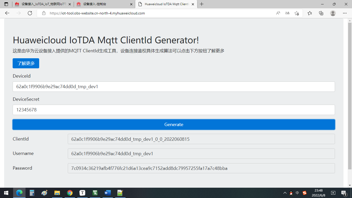Refresh the current page
This screenshot has width=352, height=198.
(x=30, y=13)
